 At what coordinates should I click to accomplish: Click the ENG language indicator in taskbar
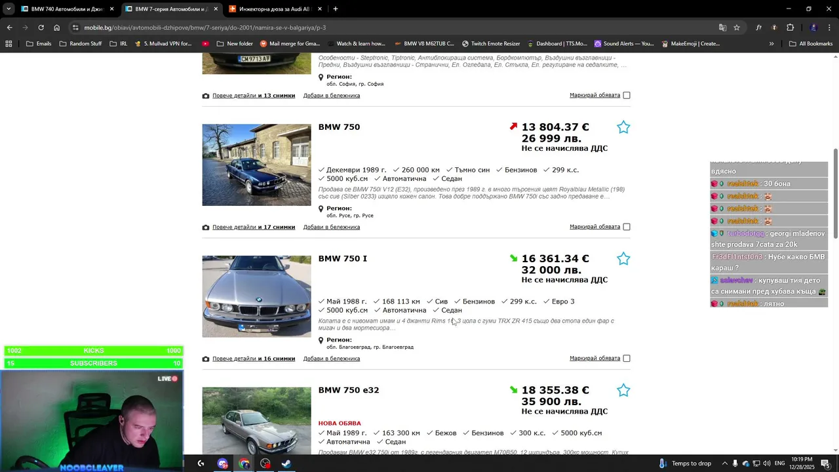click(x=780, y=463)
